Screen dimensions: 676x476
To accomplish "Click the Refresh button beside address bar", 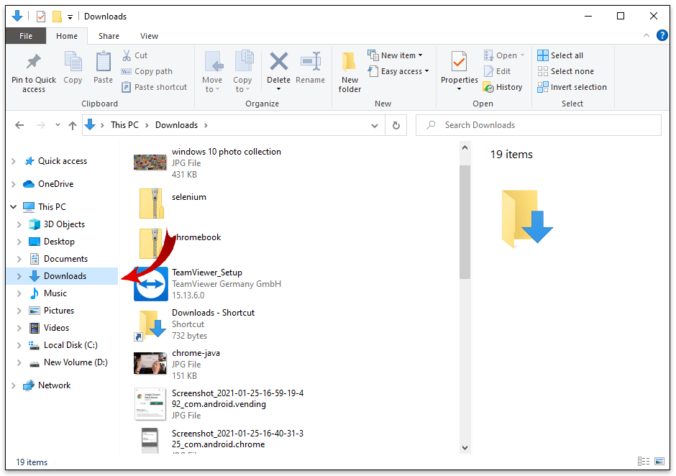I will click(396, 125).
